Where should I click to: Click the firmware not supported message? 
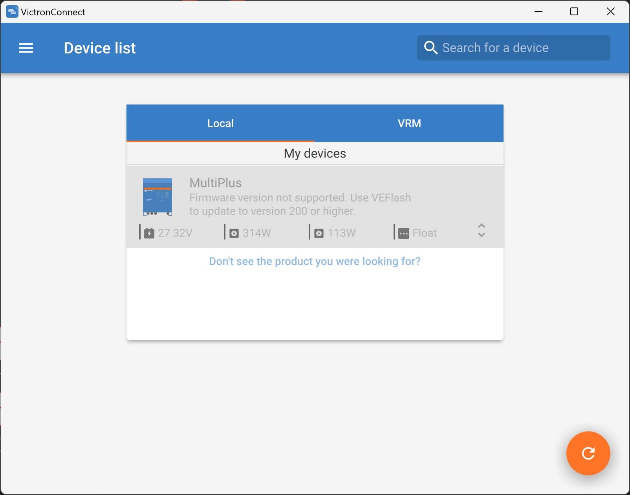(x=300, y=204)
